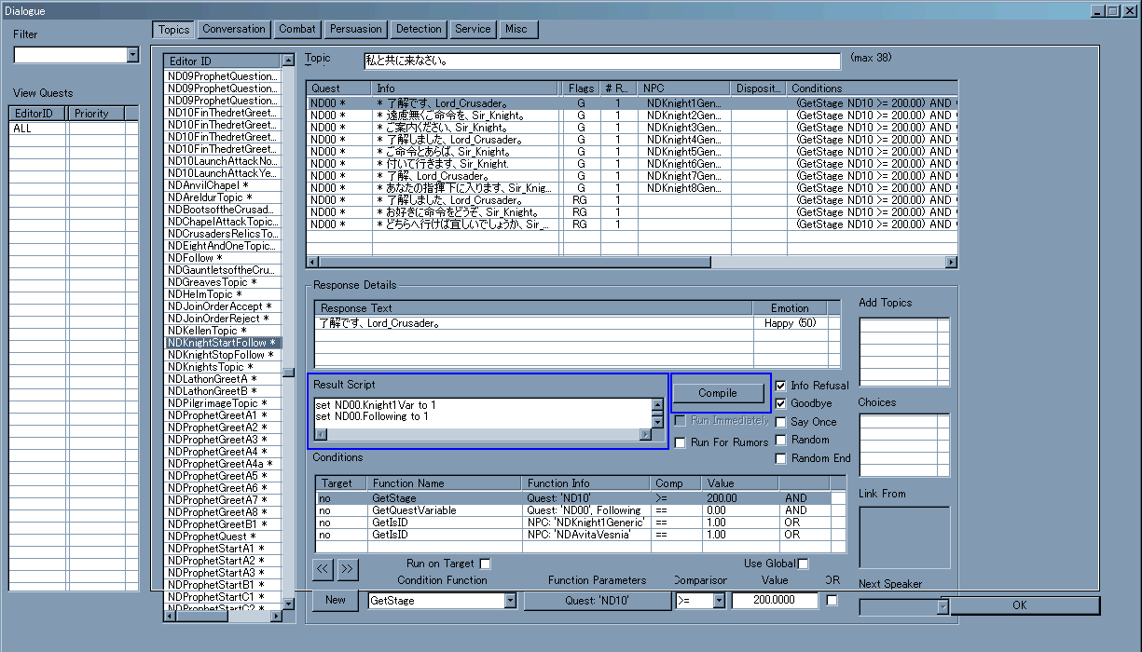Image resolution: width=1142 pixels, height=652 pixels.
Task: Click Result Script horizontal scroll right arrow
Action: (644, 434)
